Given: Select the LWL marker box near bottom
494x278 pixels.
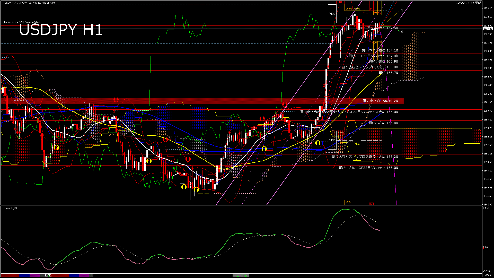Looking at the screenshot, I should coord(348,202).
